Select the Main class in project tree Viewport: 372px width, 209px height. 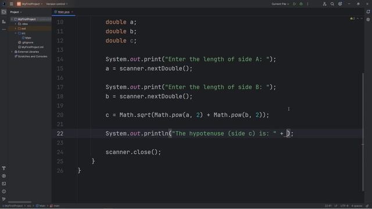pyautogui.click(x=26, y=38)
